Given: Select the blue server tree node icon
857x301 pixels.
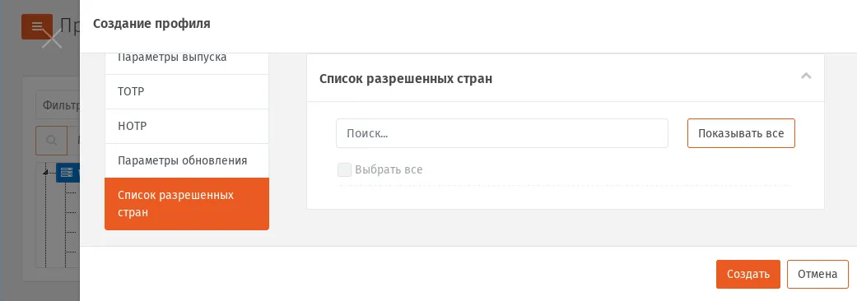Looking at the screenshot, I should 67,173.
